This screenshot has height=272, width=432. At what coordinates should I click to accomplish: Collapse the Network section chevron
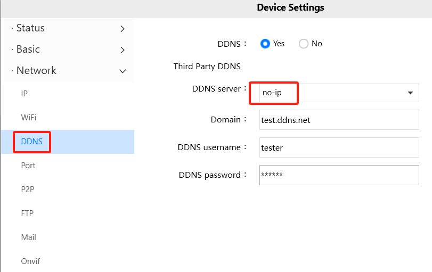pyautogui.click(x=123, y=71)
